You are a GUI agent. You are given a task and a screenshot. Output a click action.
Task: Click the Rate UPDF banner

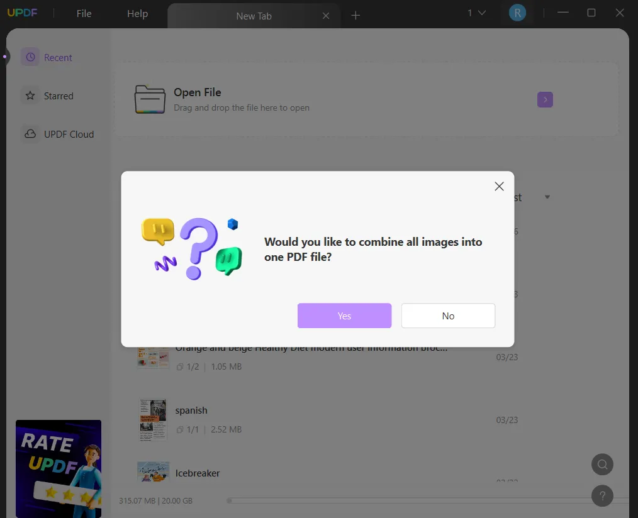tap(59, 469)
